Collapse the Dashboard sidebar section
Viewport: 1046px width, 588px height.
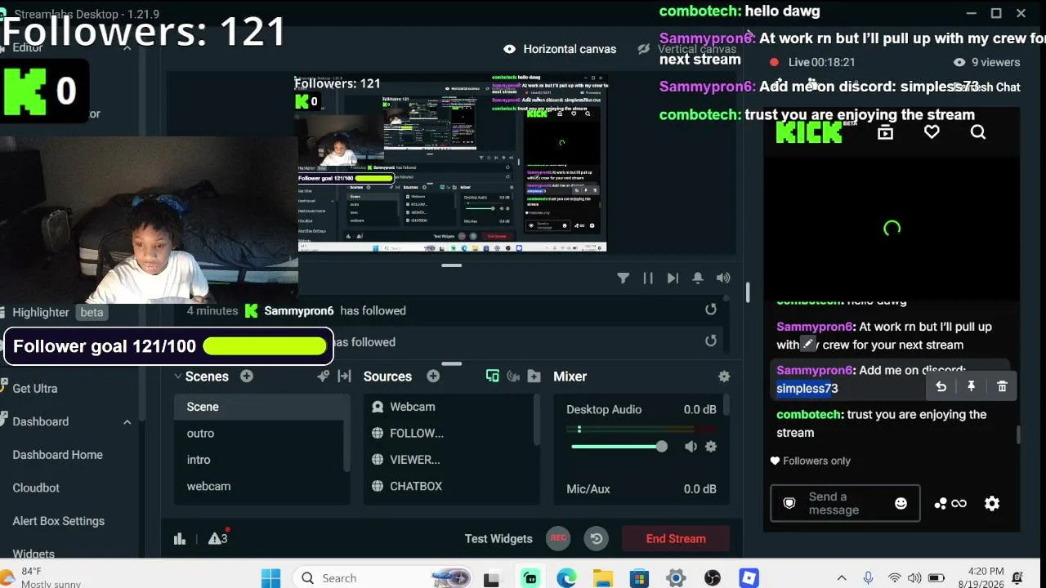pos(127,421)
